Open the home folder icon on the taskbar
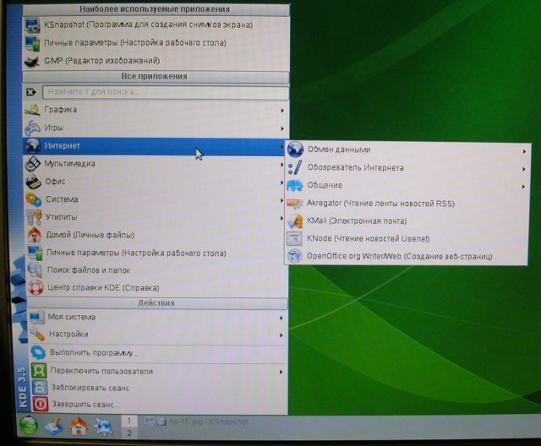Image resolution: width=541 pixels, height=446 pixels. [x=79, y=427]
